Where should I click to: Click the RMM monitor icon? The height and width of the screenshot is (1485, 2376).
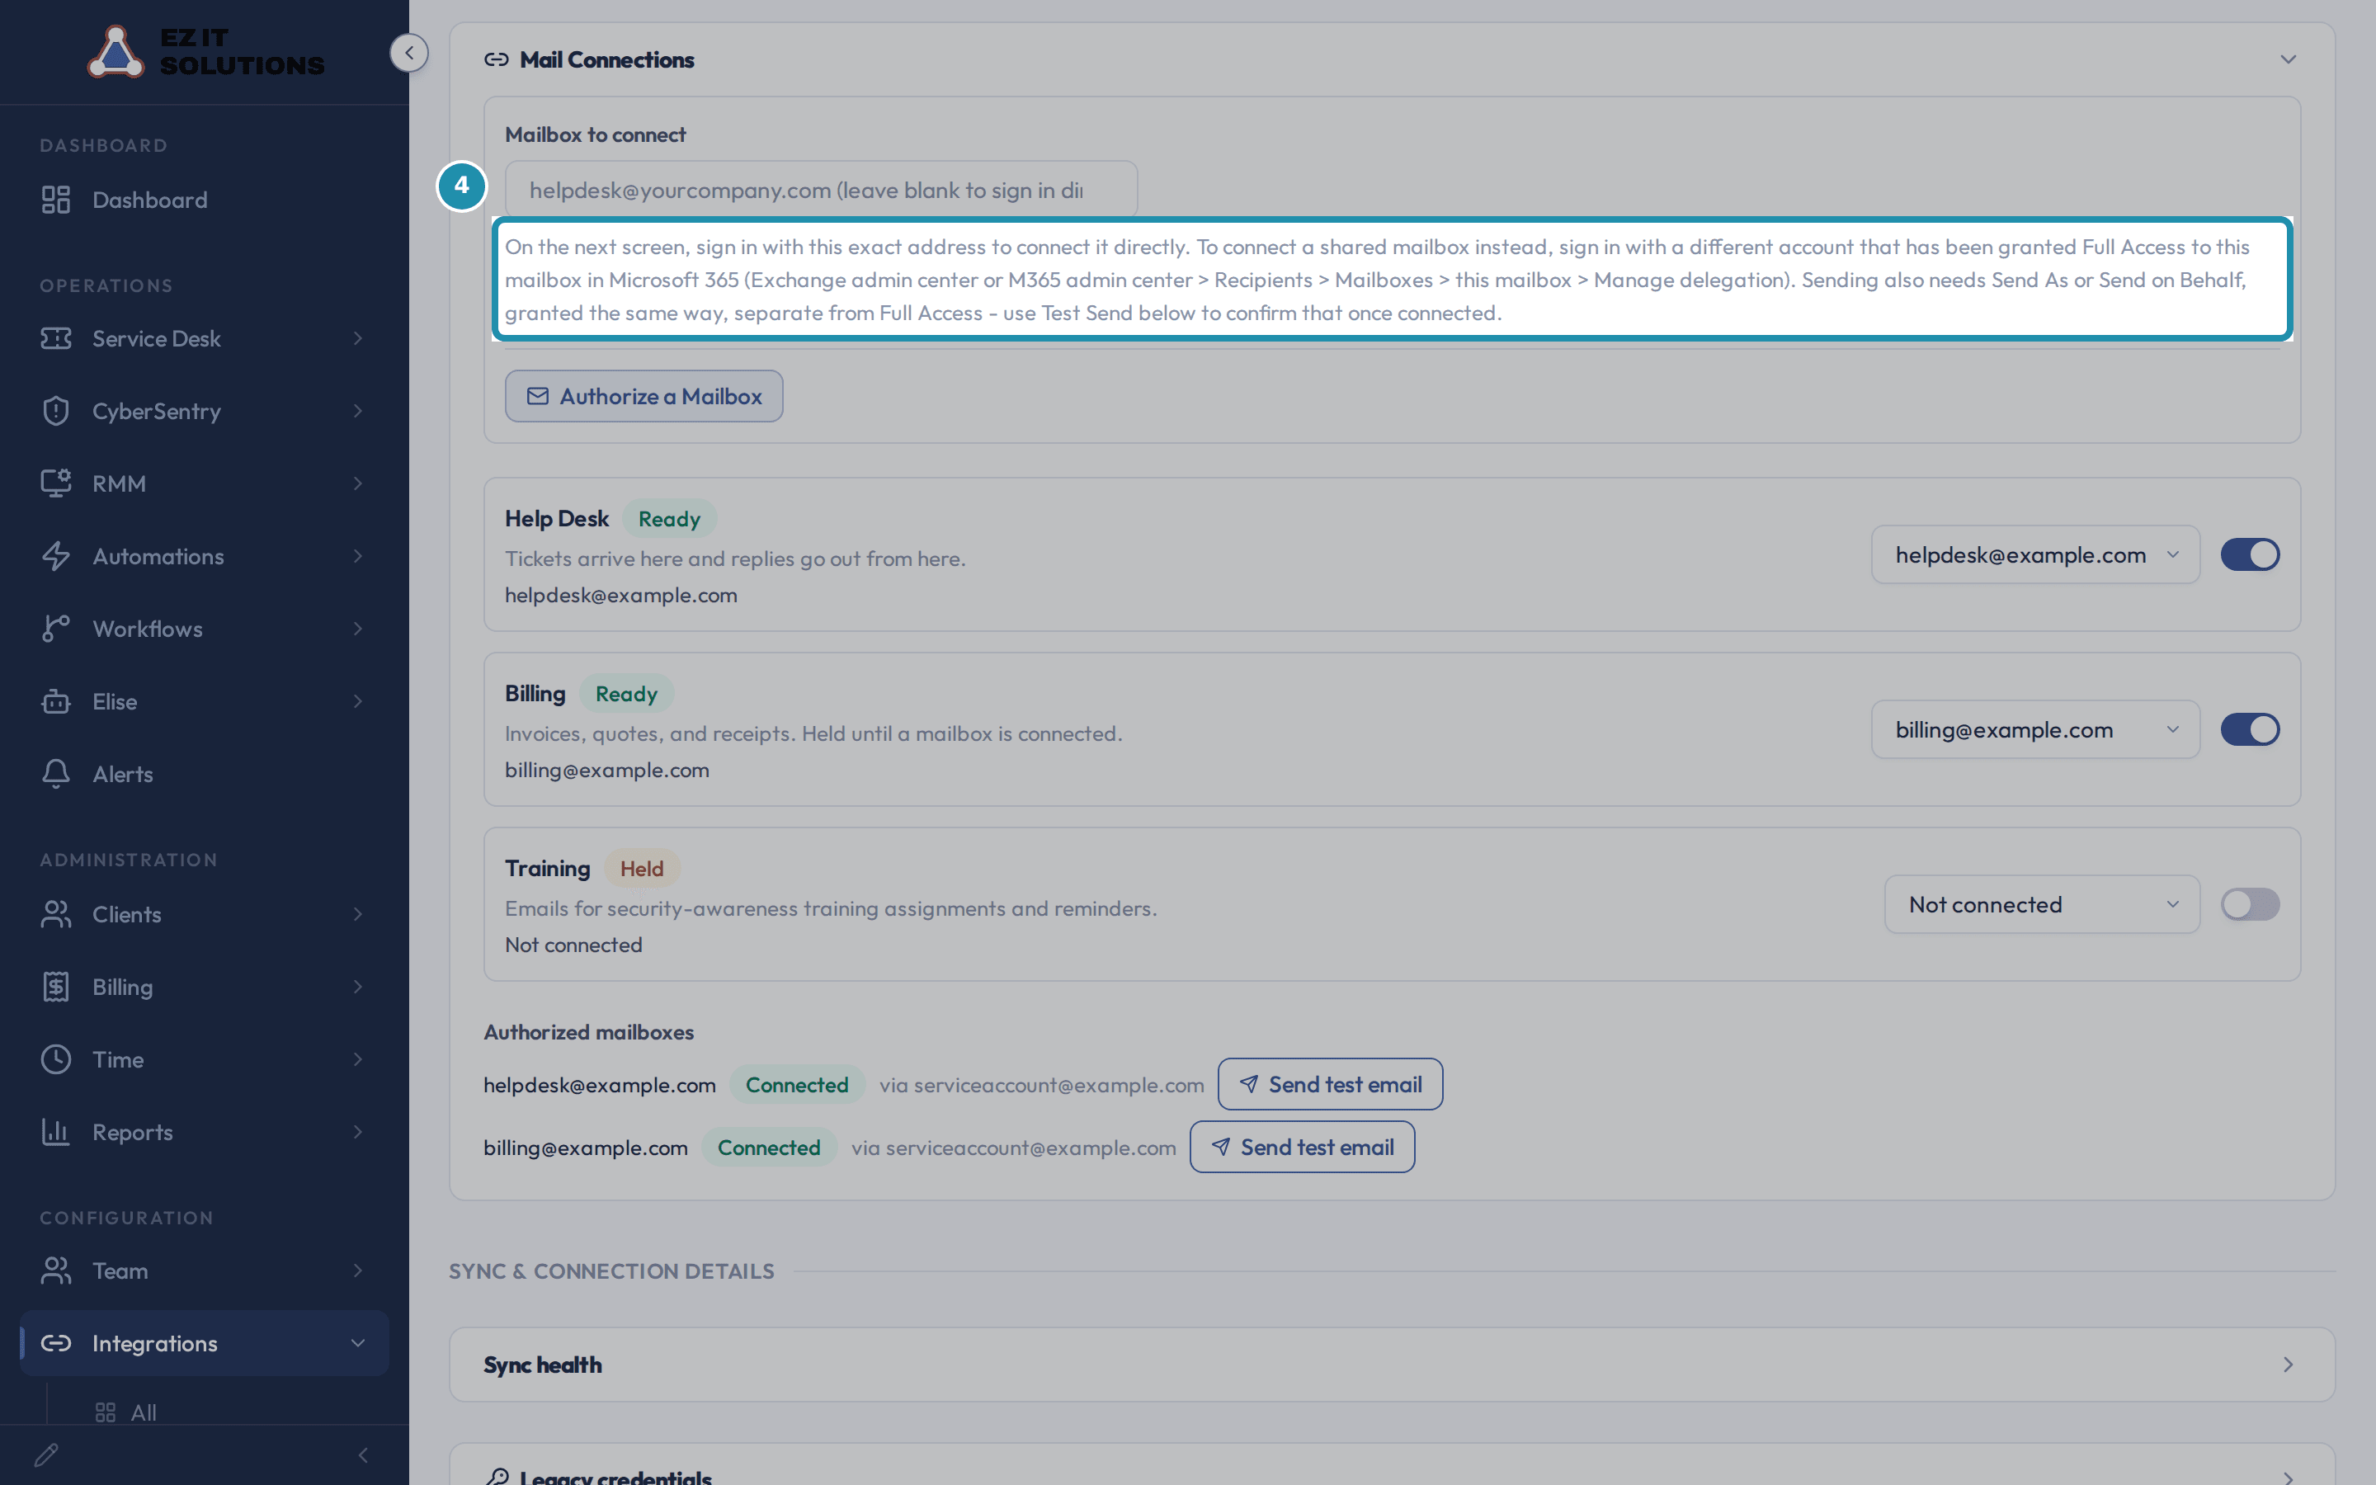coord(56,483)
